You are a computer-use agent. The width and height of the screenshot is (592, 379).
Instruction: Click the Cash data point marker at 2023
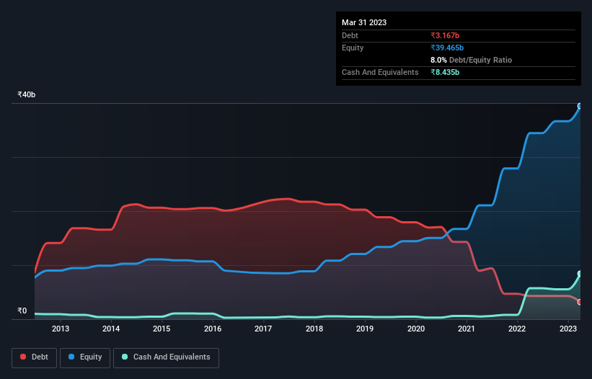[x=580, y=274]
